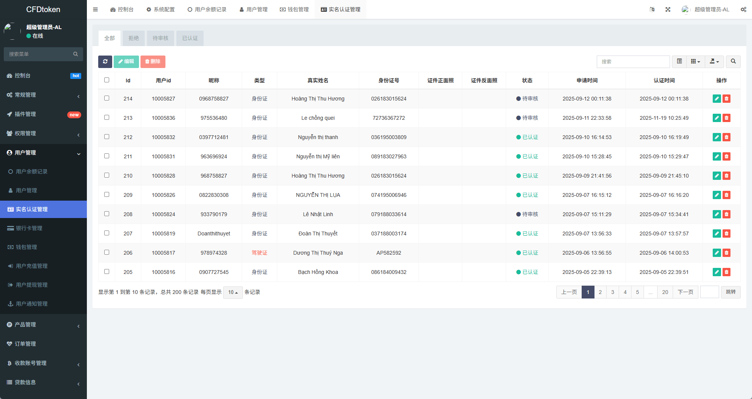
Task: Click the fullscreen toggle icon in top bar
Action: point(668,9)
